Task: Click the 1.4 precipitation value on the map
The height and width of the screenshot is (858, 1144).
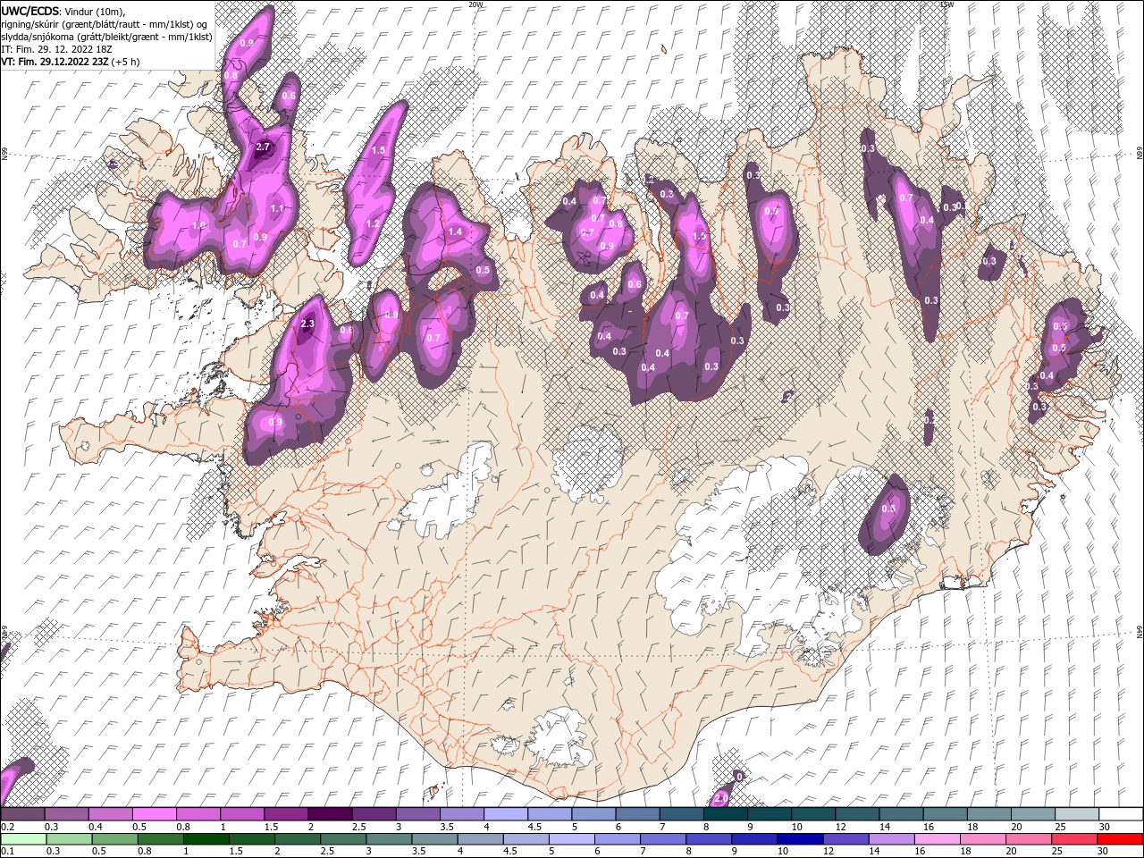Action: point(455,231)
